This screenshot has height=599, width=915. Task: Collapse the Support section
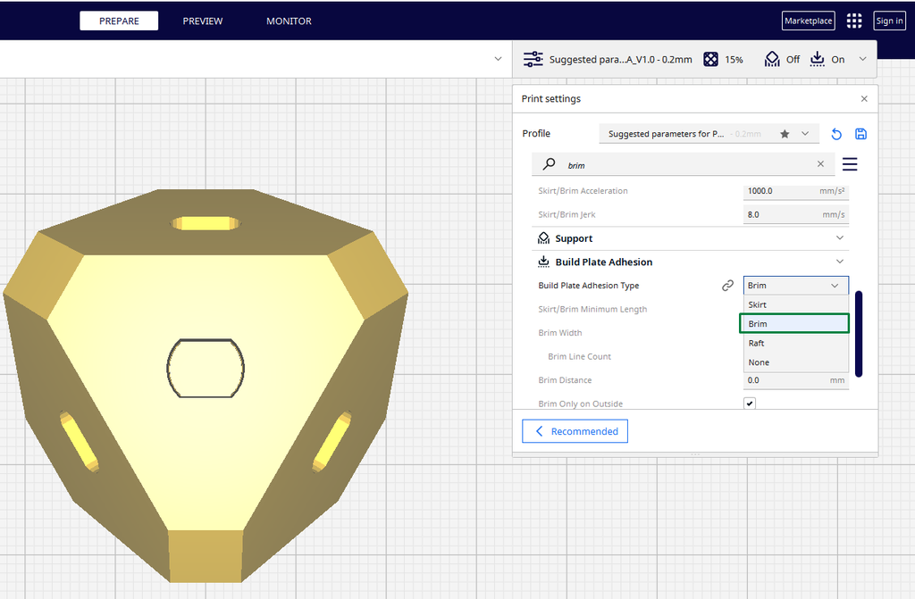(x=839, y=237)
